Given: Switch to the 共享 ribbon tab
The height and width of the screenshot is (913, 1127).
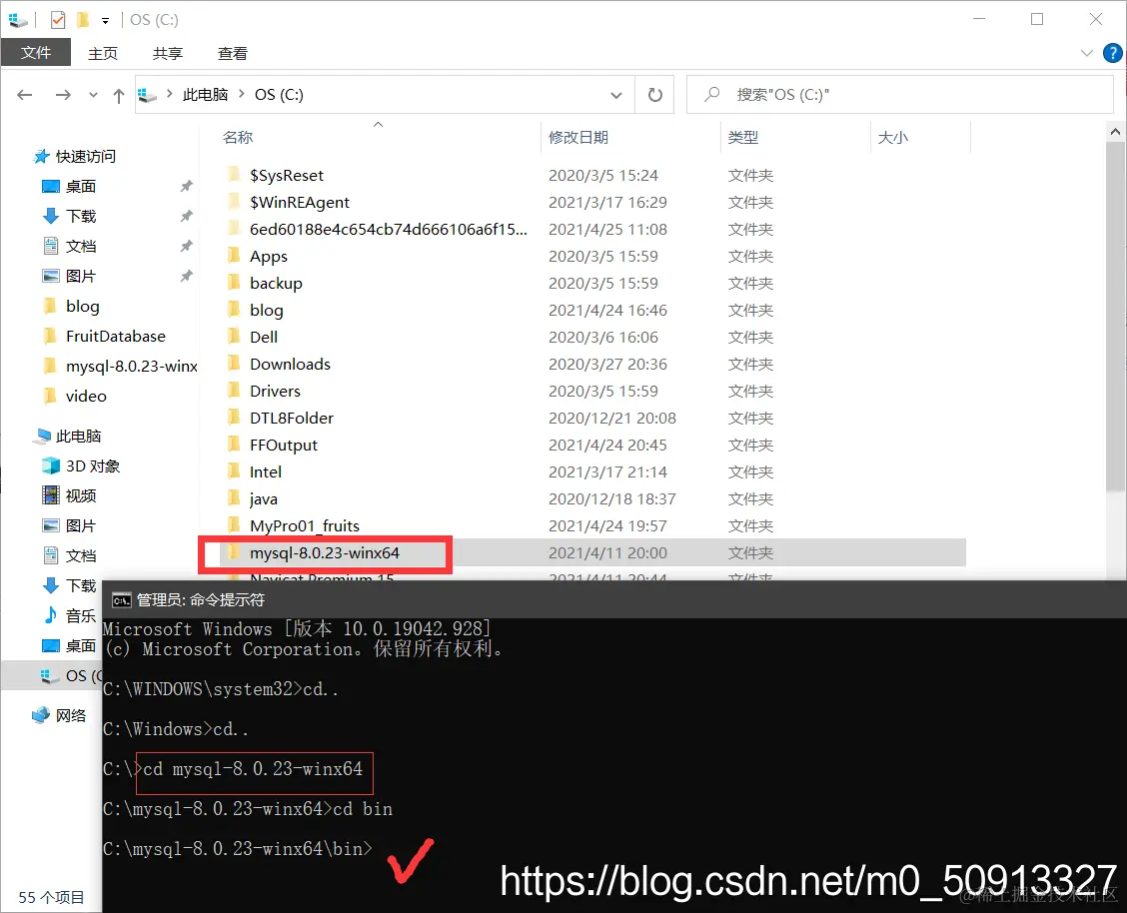Looking at the screenshot, I should point(168,53).
